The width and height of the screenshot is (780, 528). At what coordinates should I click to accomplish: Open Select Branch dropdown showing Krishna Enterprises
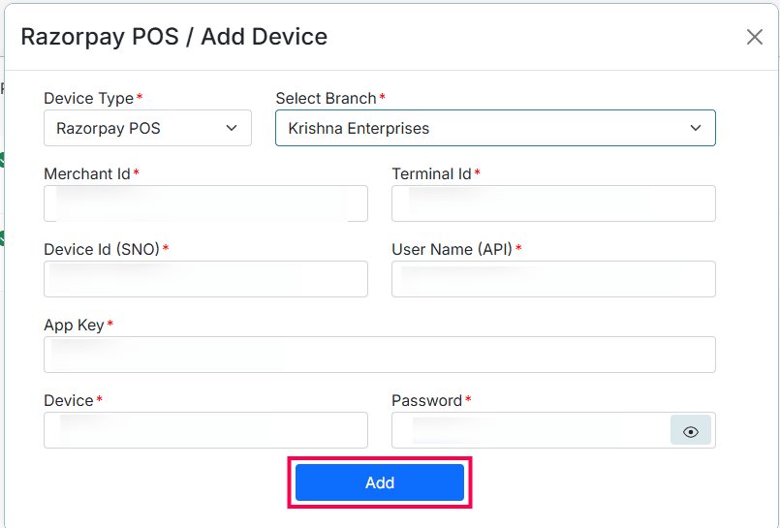coord(495,128)
